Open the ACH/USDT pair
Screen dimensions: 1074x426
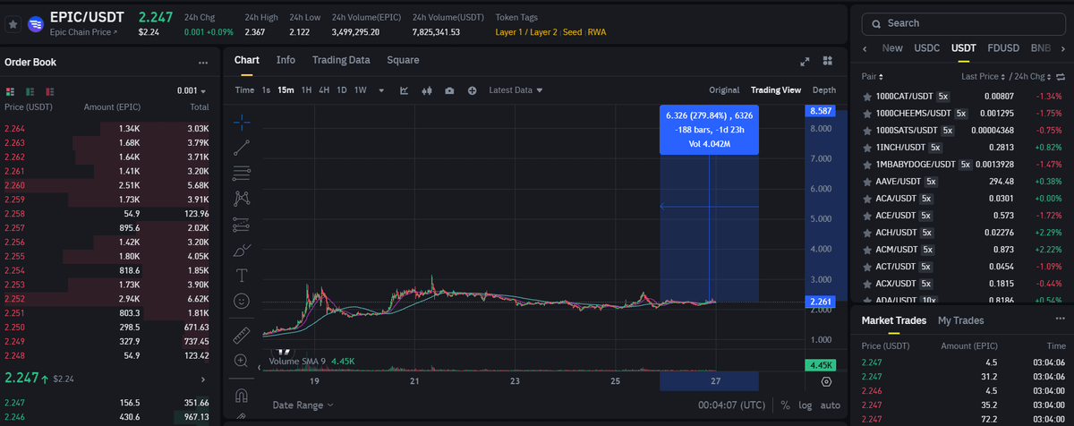click(961, 233)
